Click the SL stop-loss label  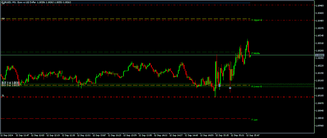pos(3,96)
